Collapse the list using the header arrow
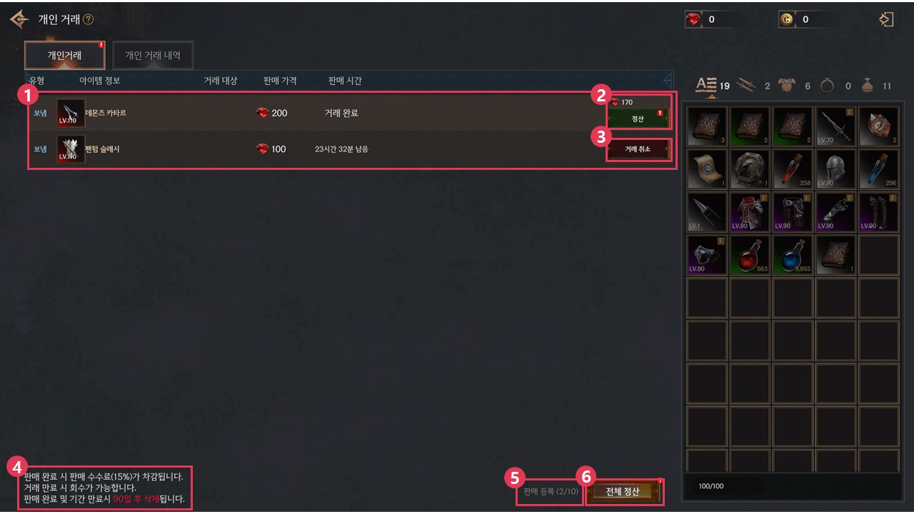The image size is (914, 514). point(668,81)
